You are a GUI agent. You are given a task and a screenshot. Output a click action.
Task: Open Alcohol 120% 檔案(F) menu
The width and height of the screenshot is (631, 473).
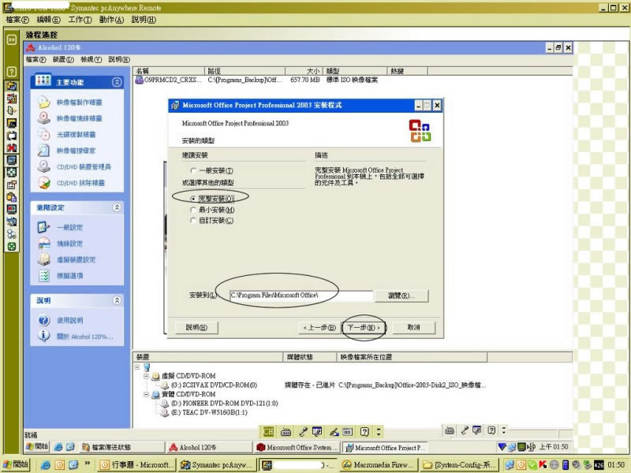coord(35,60)
